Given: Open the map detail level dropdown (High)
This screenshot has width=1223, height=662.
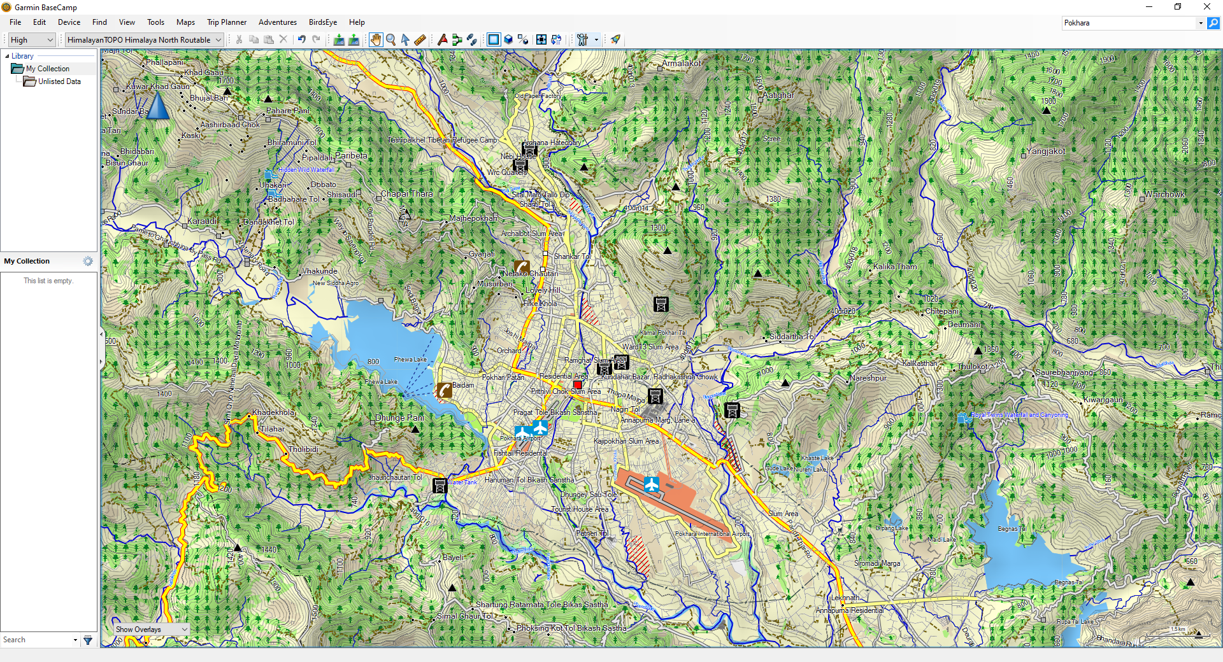Looking at the screenshot, I should 32,39.
